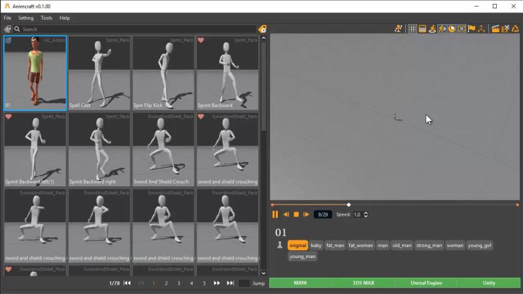Open the Setting menu
Image resolution: width=523 pixels, height=294 pixels.
pyautogui.click(x=25, y=18)
